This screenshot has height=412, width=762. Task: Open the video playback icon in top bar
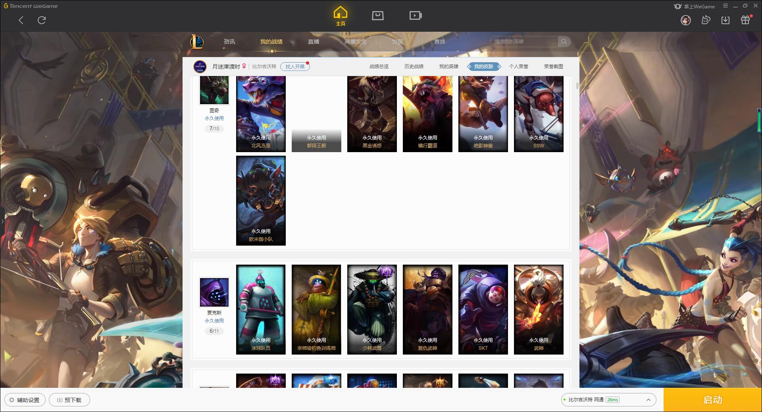click(416, 15)
